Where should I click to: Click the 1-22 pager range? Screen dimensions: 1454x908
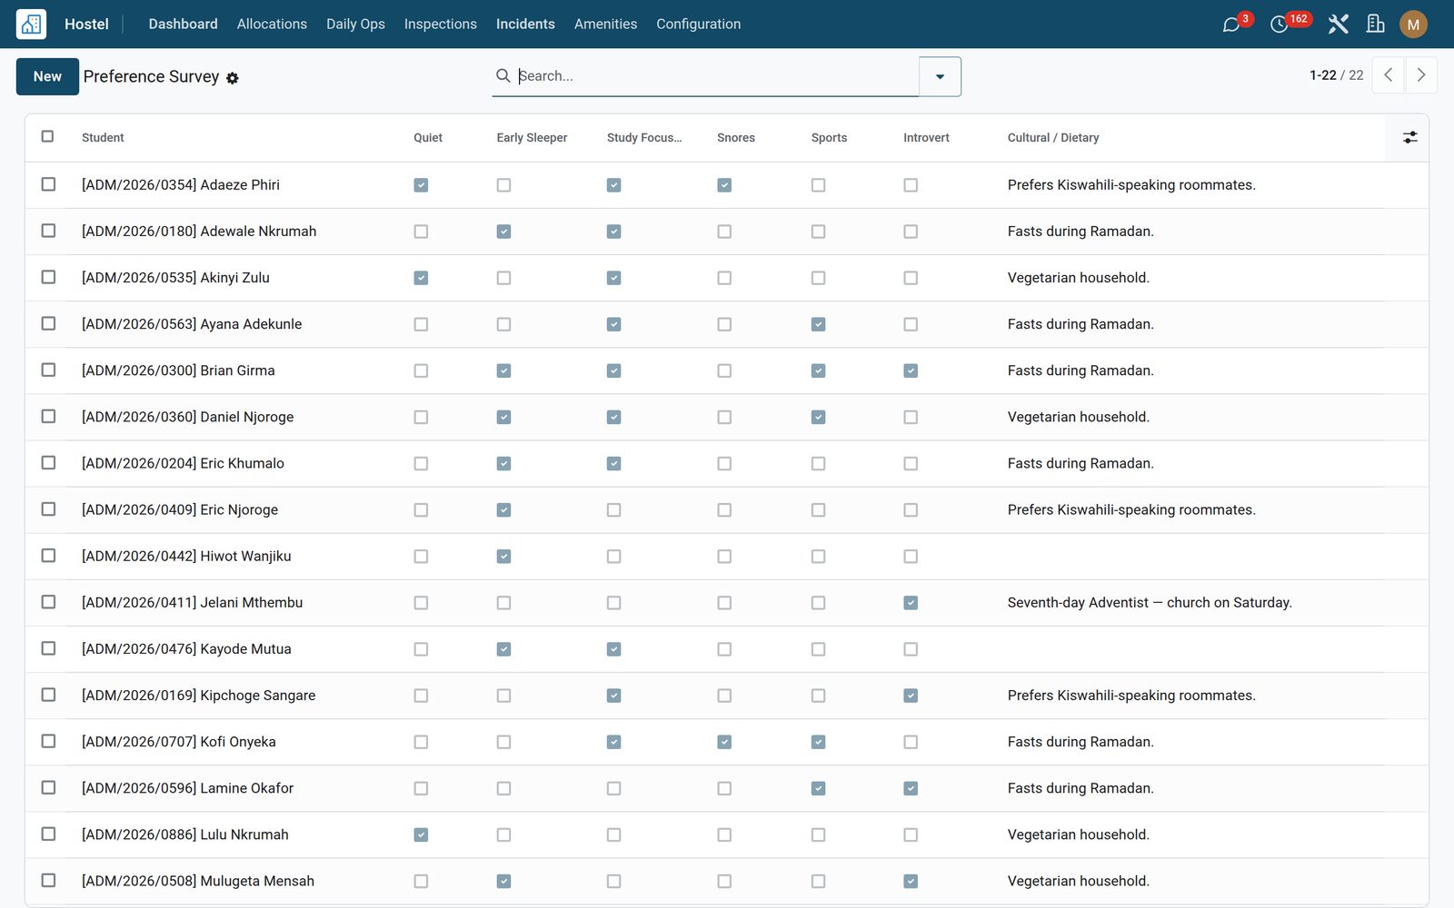(x=1322, y=75)
